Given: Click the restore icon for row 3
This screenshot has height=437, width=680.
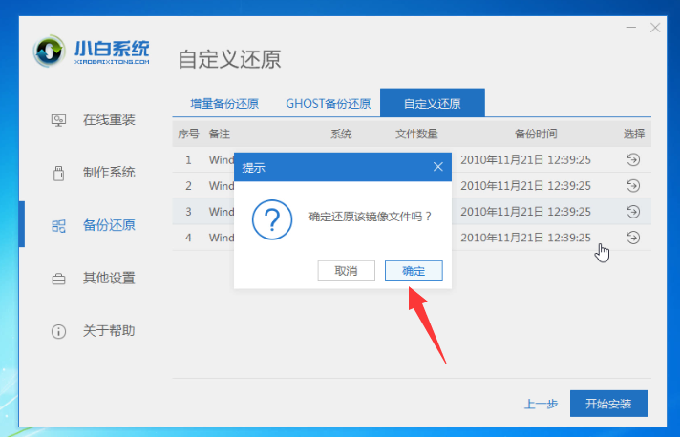Looking at the screenshot, I should 633,212.
